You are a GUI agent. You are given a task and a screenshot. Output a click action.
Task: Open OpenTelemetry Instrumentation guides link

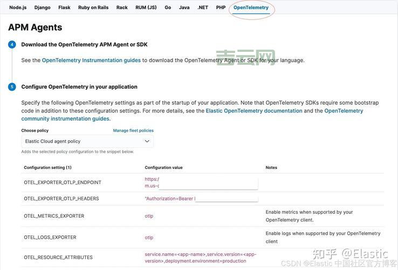pyautogui.click(x=91, y=60)
